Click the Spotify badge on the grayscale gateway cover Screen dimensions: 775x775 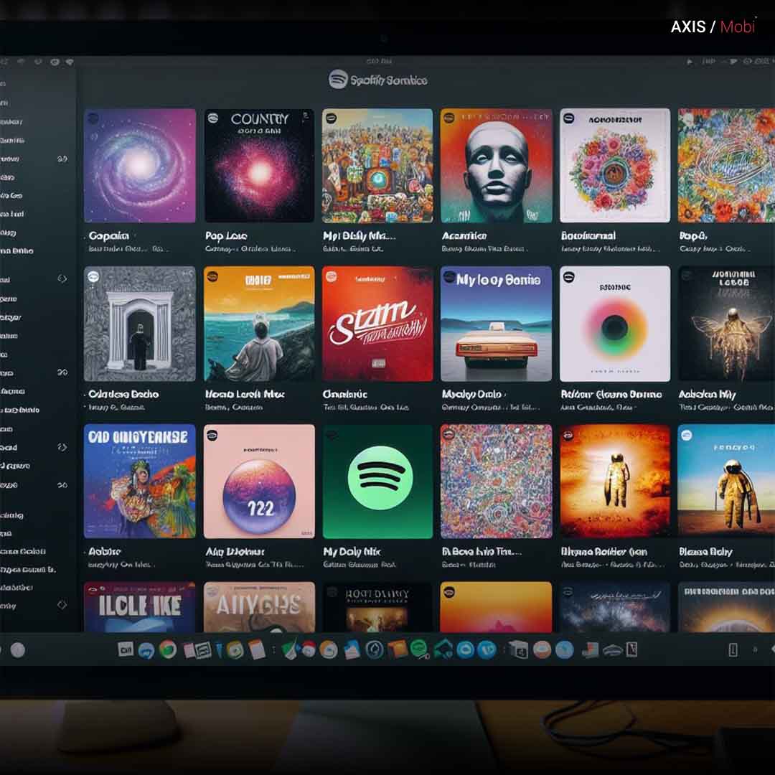[93, 276]
